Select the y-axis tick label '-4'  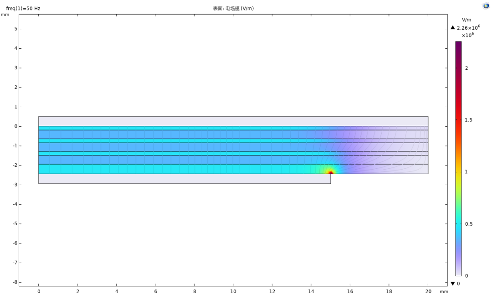(x=15, y=204)
